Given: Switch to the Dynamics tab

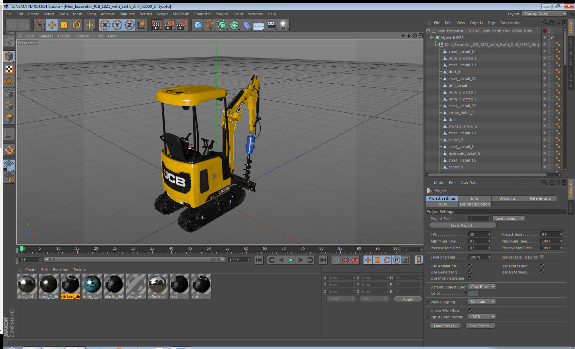Looking at the screenshot, I should (x=507, y=198).
